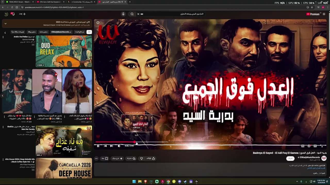Mute the video volume speaker icon

point(119,146)
